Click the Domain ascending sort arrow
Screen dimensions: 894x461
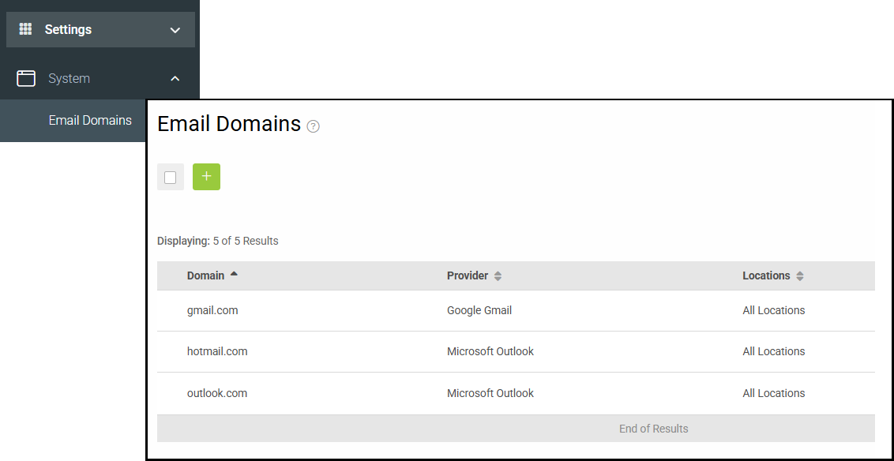coord(234,274)
